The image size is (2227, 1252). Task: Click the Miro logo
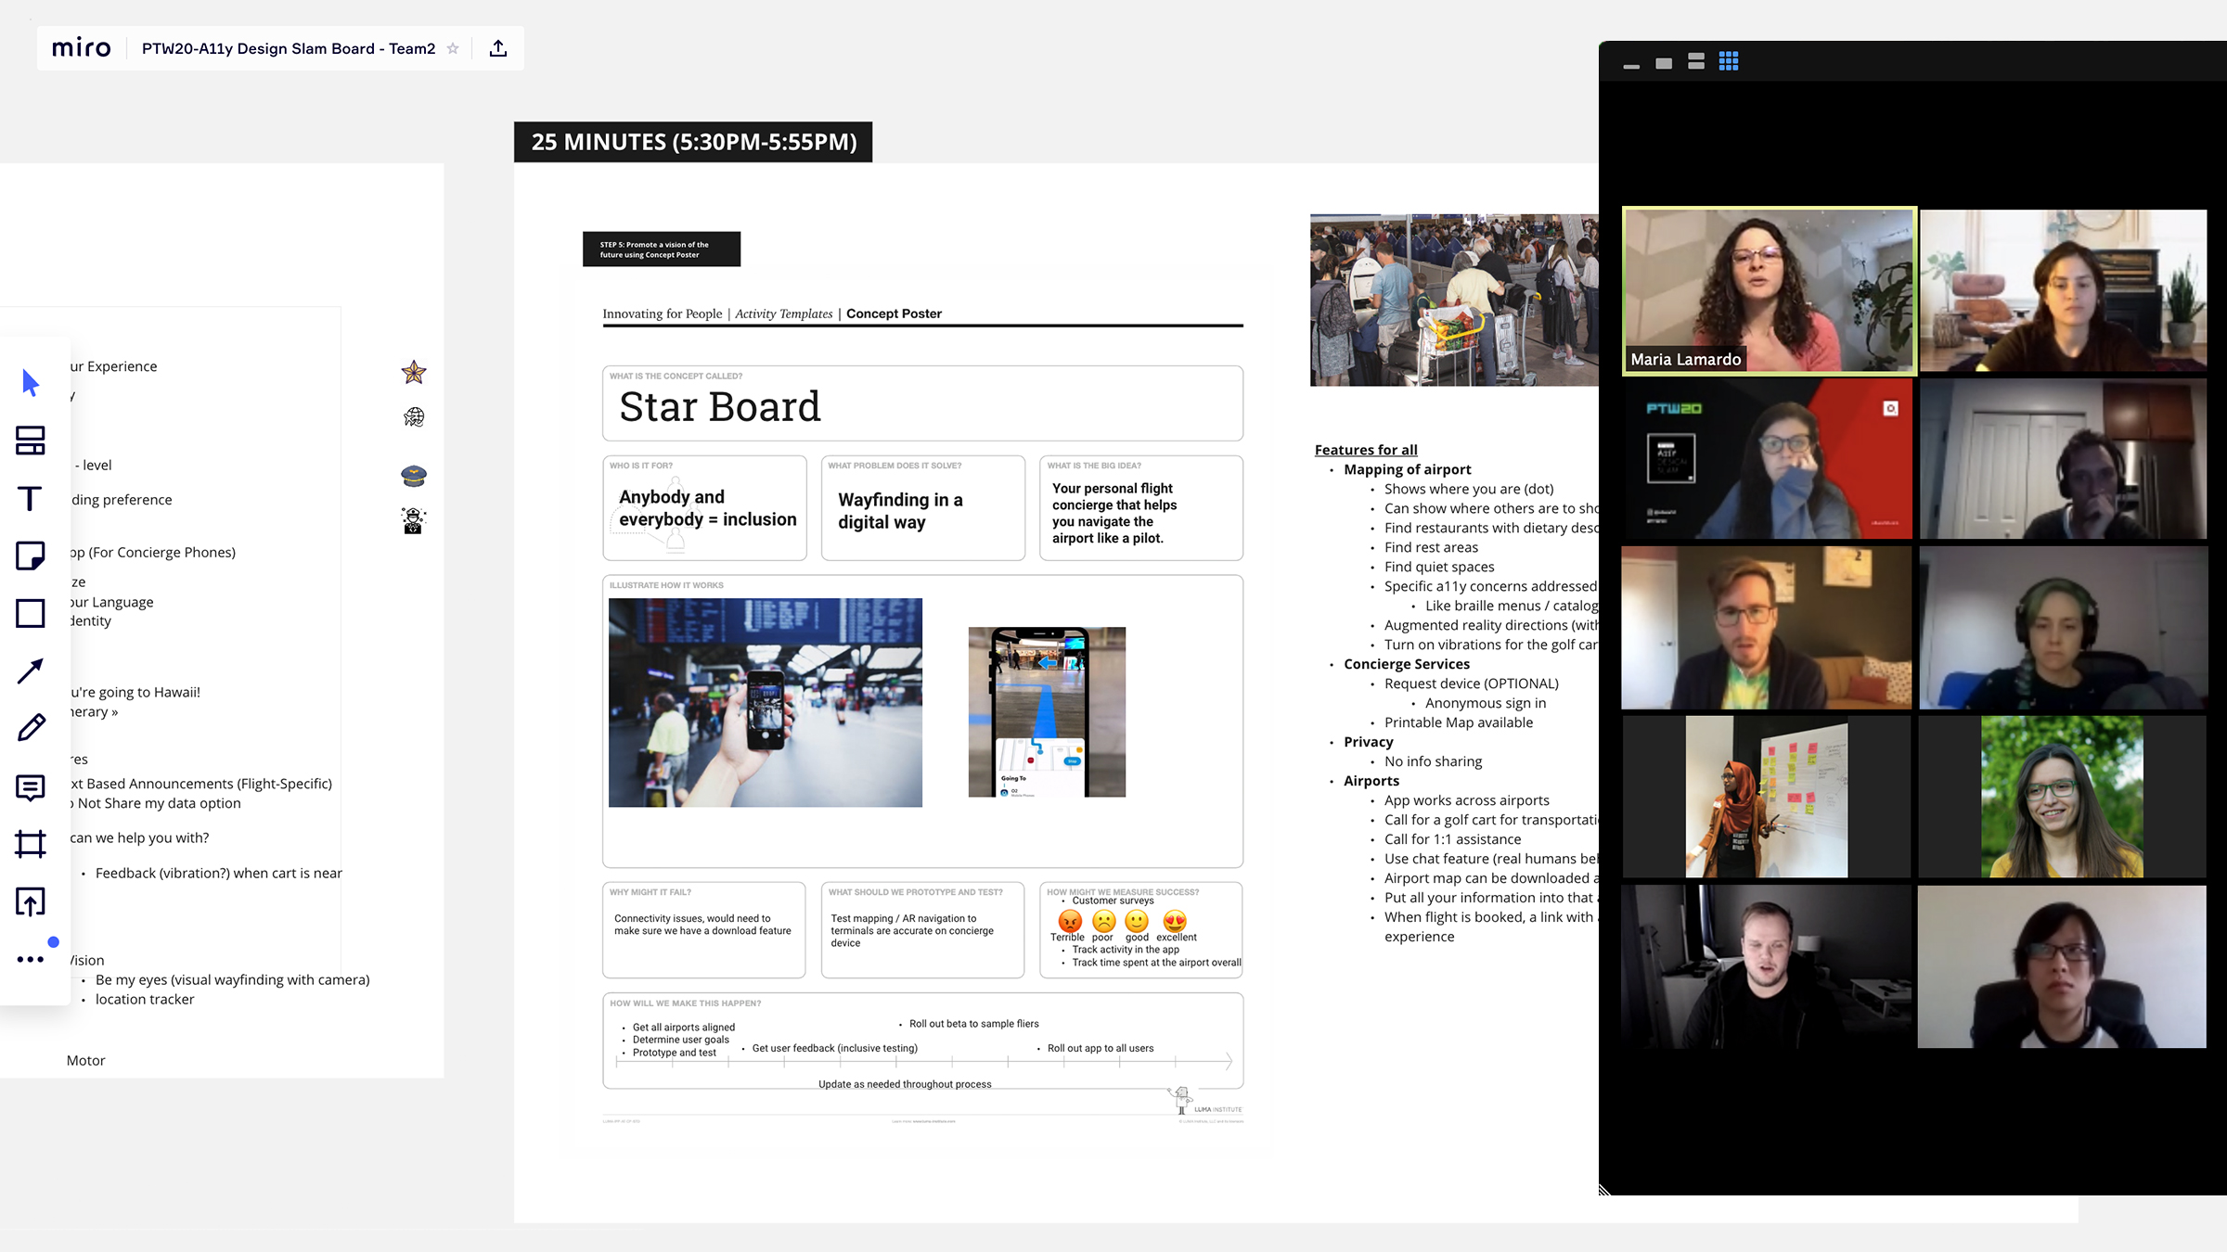(81, 48)
